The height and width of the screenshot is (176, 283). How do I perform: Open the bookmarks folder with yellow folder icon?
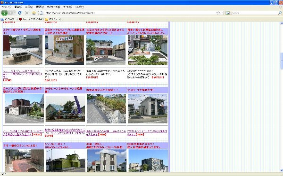[x=53, y=19]
